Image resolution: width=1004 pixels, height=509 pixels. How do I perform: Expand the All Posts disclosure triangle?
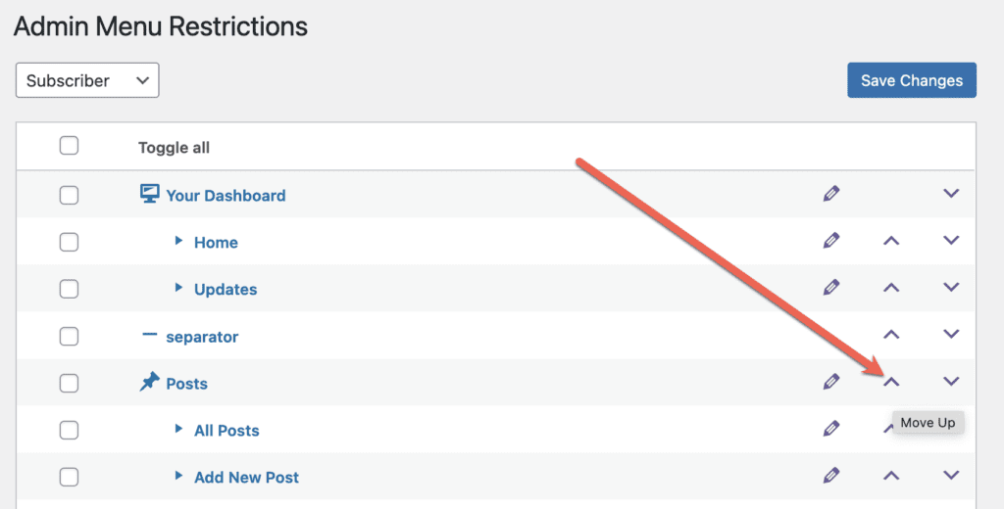(x=178, y=429)
